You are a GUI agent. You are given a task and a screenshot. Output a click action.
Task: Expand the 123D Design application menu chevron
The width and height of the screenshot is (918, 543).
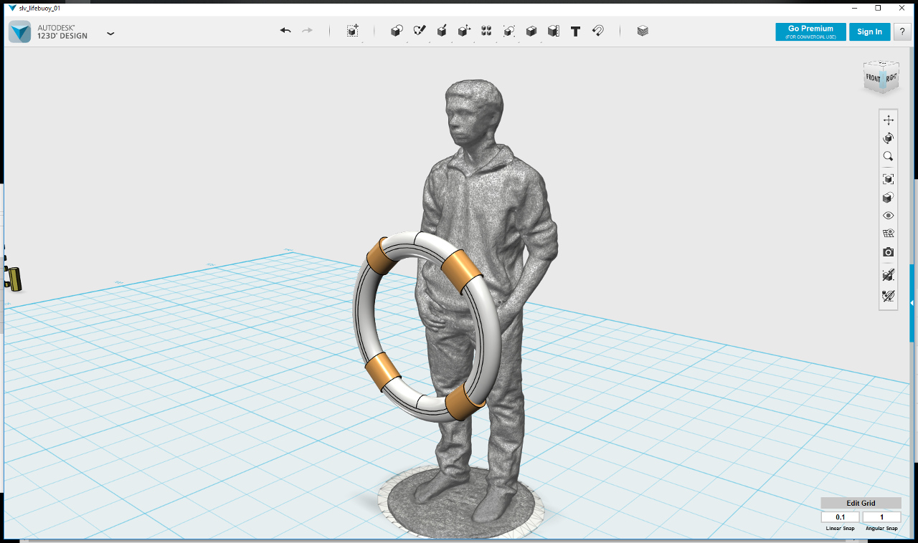pos(110,33)
